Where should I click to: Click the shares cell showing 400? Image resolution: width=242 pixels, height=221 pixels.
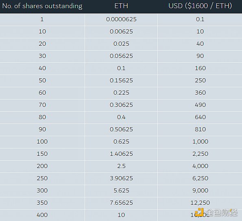click(42, 215)
